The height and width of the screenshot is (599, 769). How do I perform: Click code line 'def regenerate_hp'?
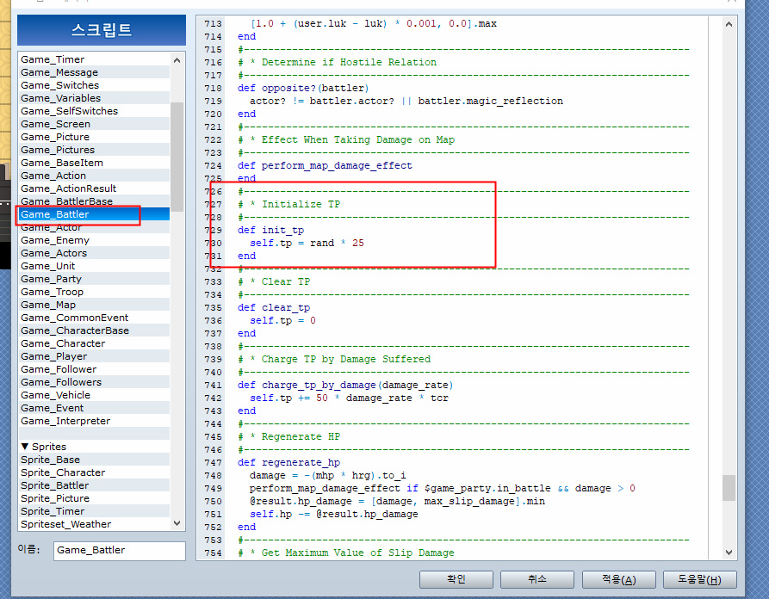tap(288, 462)
